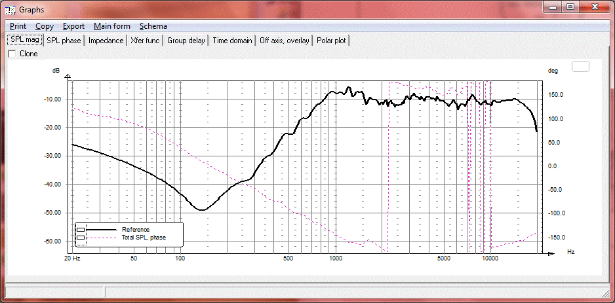615x303 pixels.
Task: Click the -40.00 dB axis value
Action: coord(53,184)
